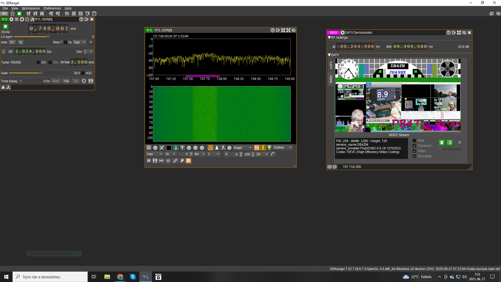The image size is (501, 282).
Task: Uncheck the Decoding checkbox
Action: pyautogui.click(x=415, y=156)
